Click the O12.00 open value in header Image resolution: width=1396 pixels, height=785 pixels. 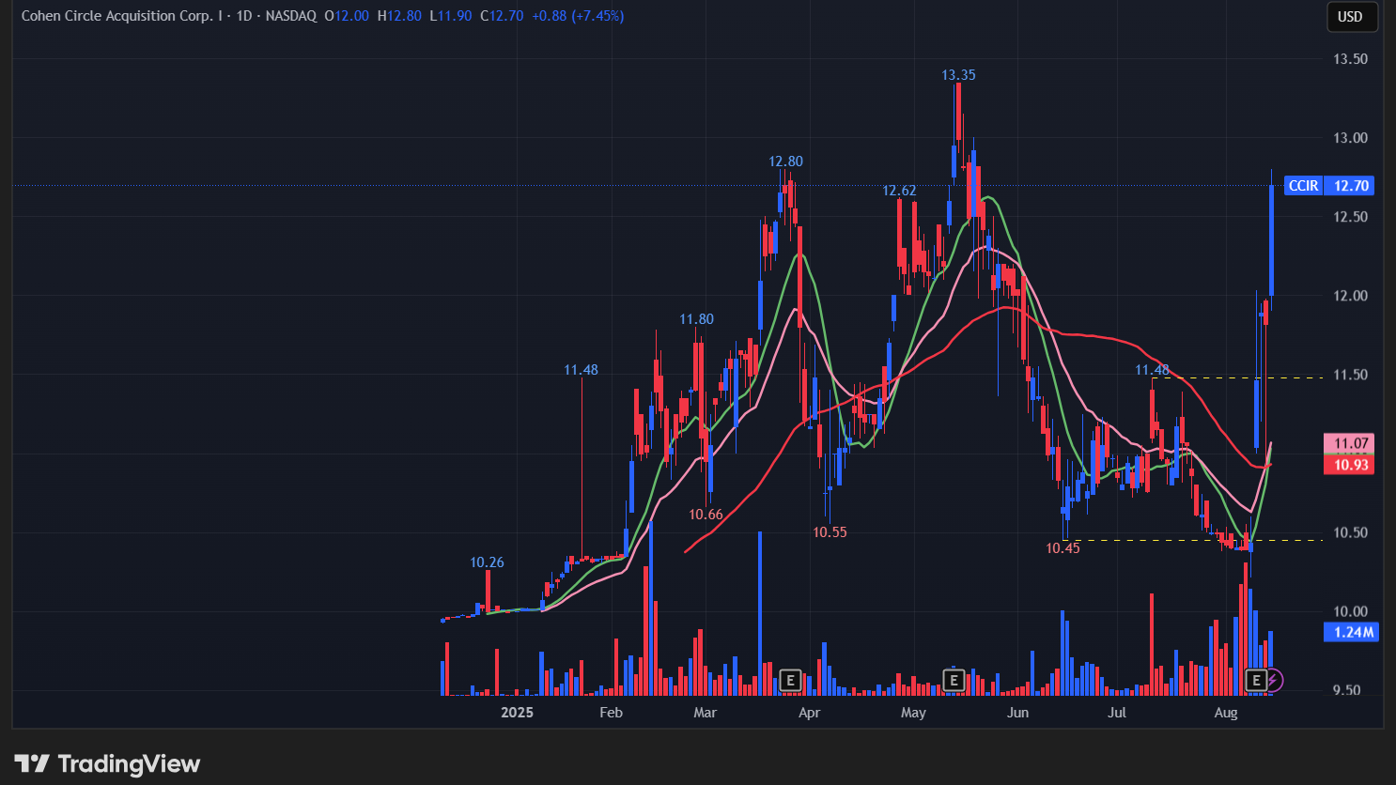347,16
